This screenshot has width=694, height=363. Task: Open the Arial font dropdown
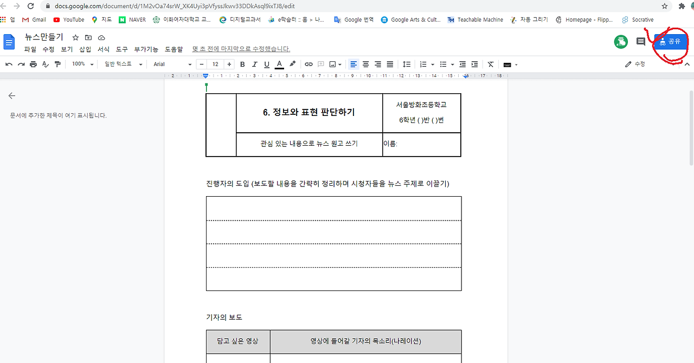(172, 64)
